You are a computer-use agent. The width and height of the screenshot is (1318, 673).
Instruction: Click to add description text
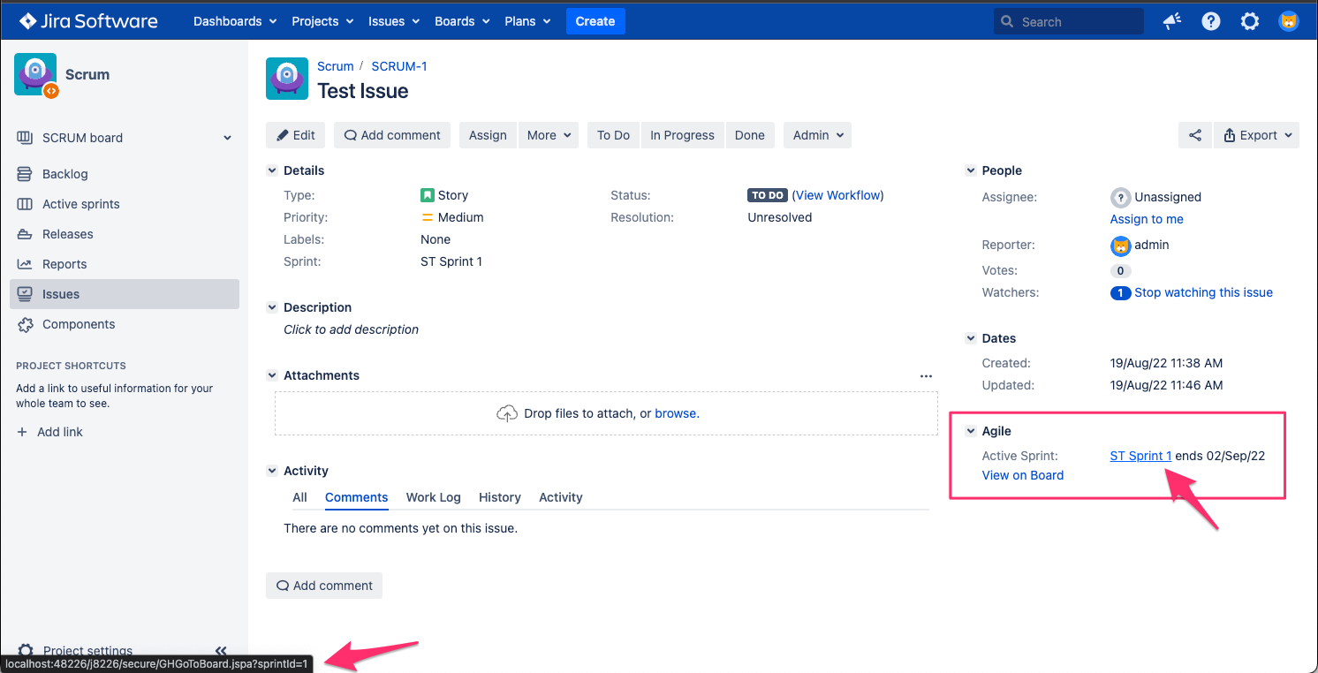(x=351, y=329)
